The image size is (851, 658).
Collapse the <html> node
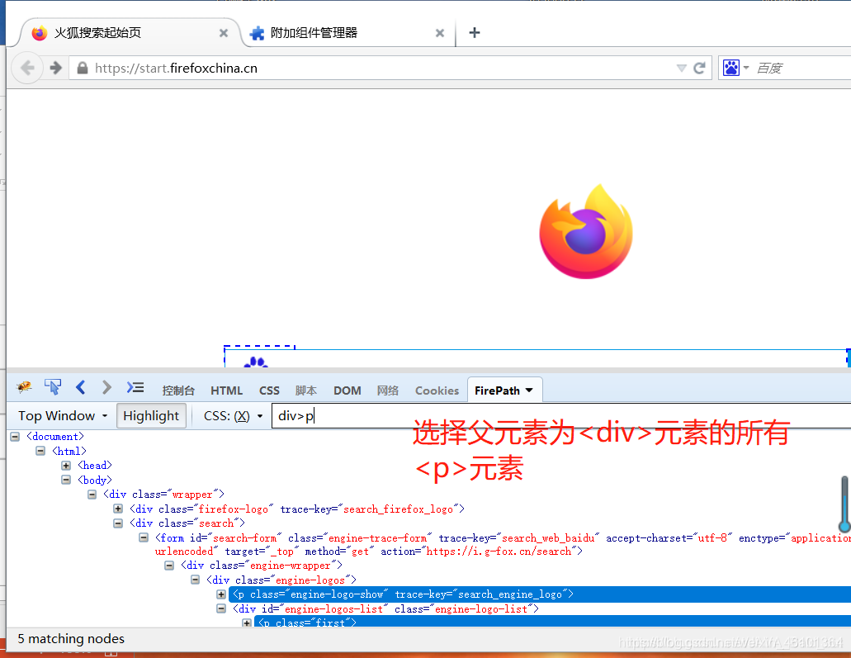coord(40,451)
